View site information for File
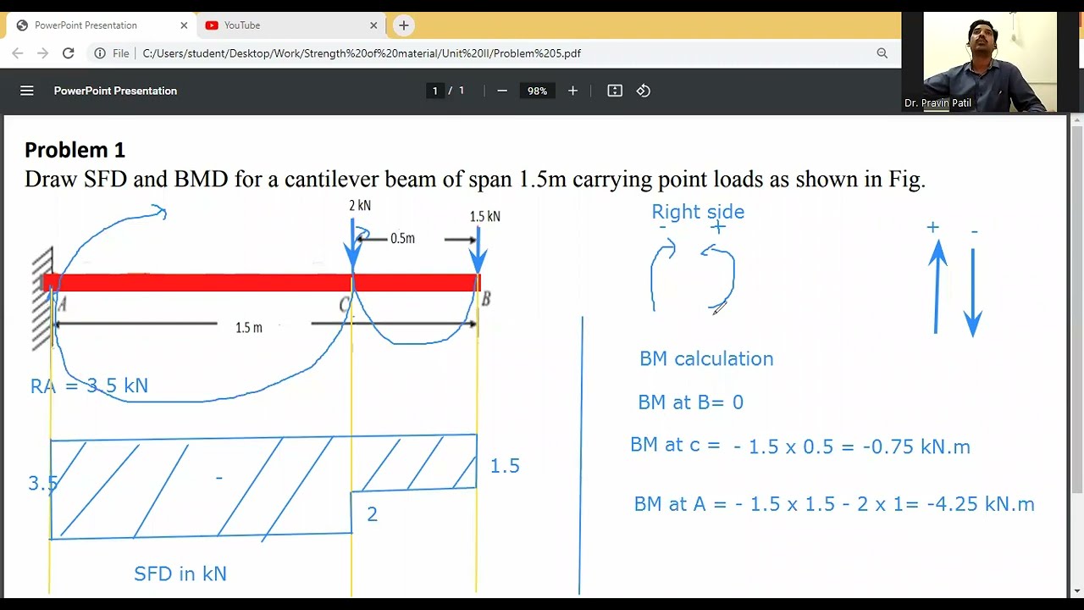 pos(112,53)
